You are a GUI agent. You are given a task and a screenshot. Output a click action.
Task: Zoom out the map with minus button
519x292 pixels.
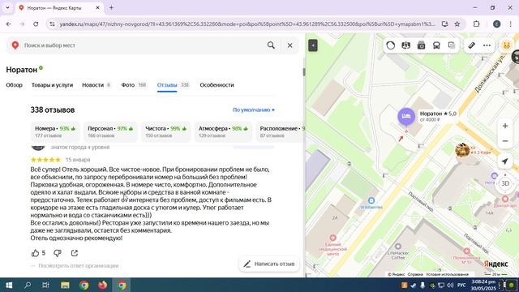coord(505,141)
